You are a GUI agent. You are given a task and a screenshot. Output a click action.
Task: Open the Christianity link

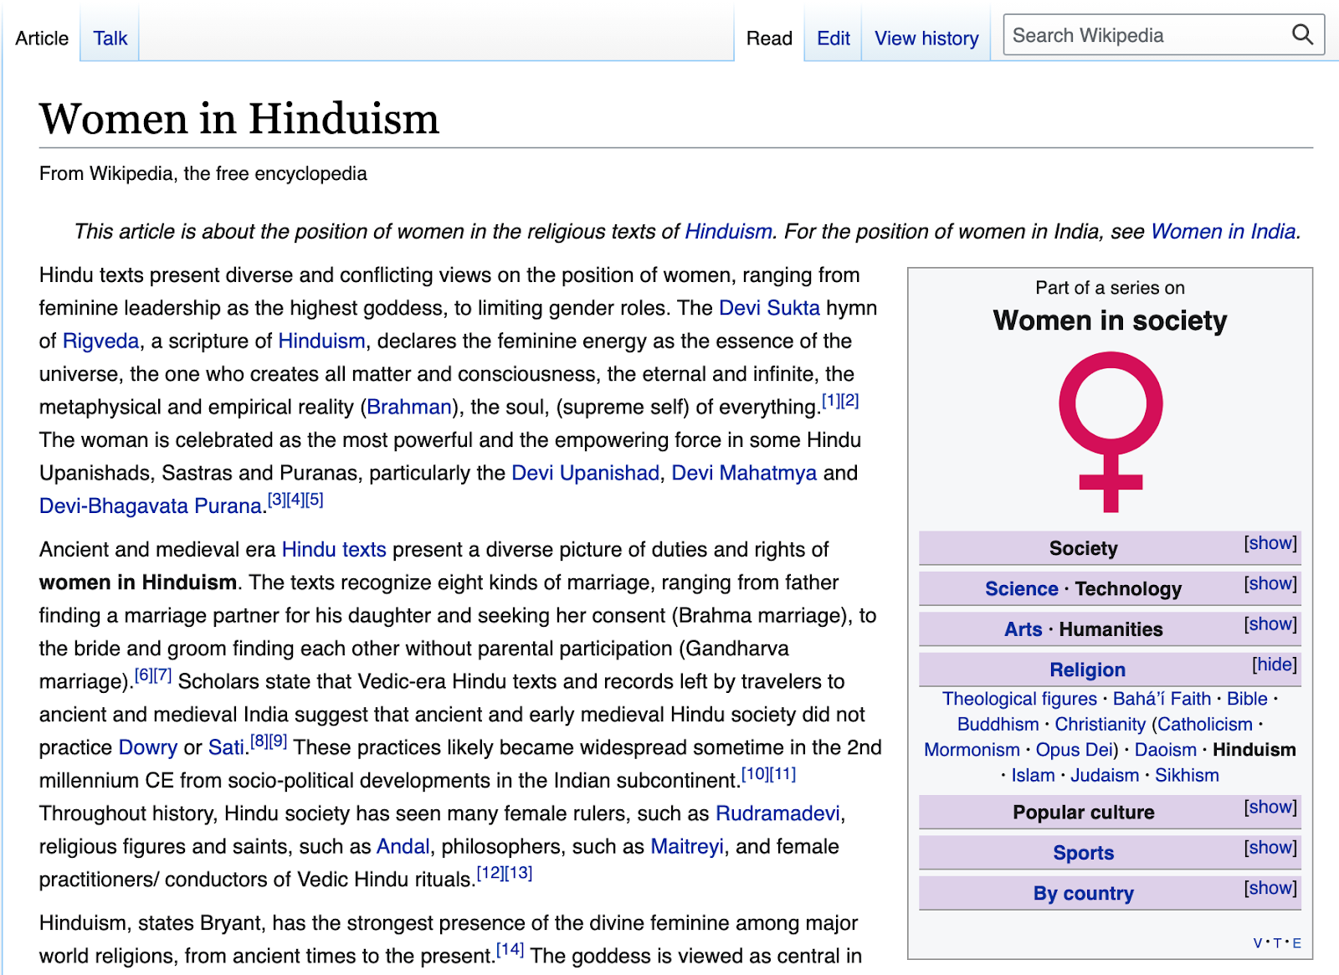[x=1100, y=725]
